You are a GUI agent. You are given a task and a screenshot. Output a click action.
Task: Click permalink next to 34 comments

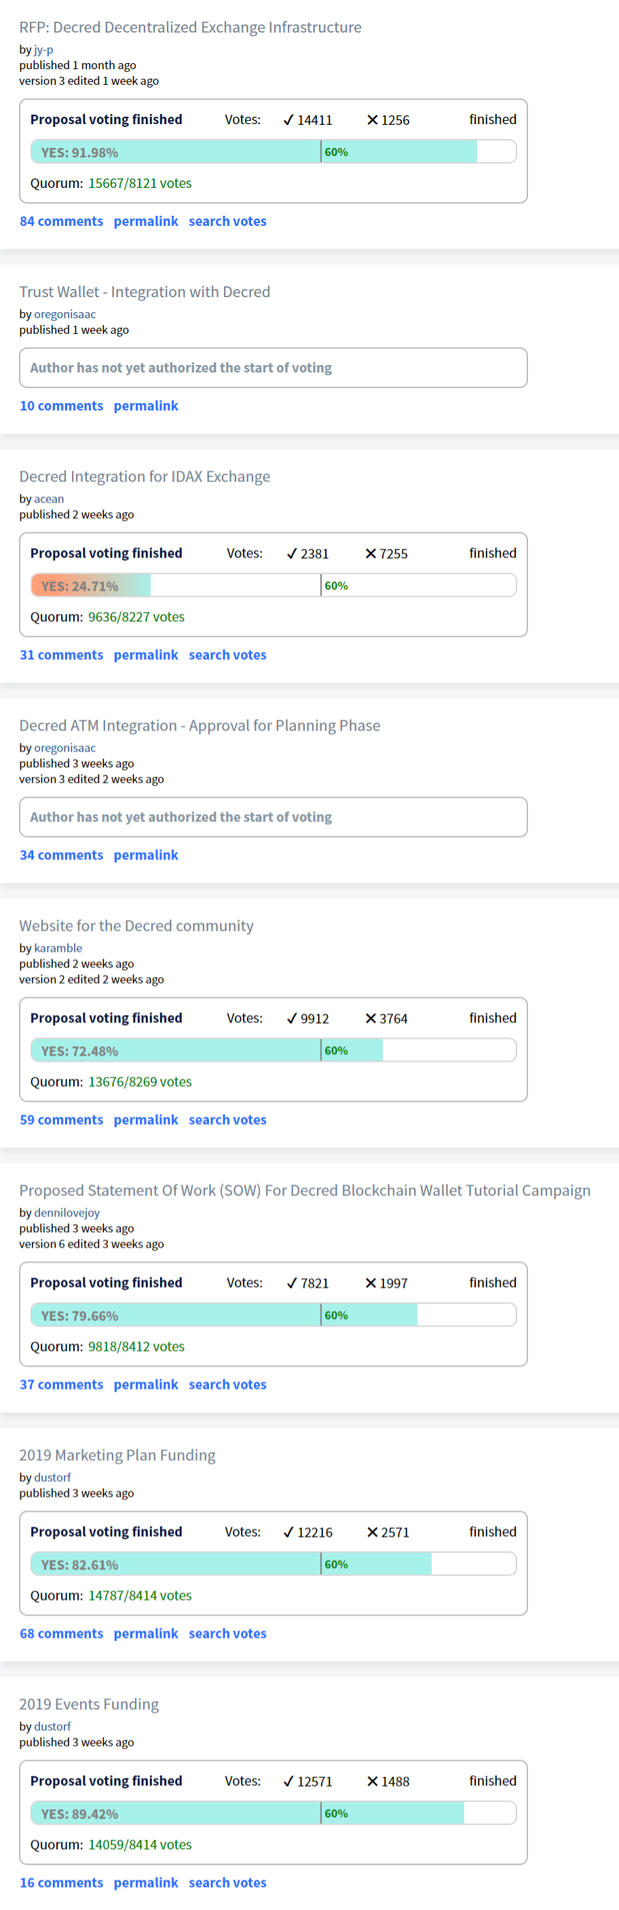click(x=146, y=855)
